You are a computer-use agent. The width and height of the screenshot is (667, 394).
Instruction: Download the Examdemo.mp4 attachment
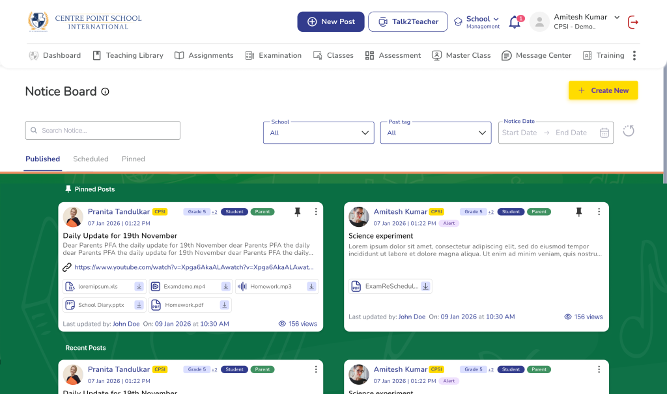point(225,287)
